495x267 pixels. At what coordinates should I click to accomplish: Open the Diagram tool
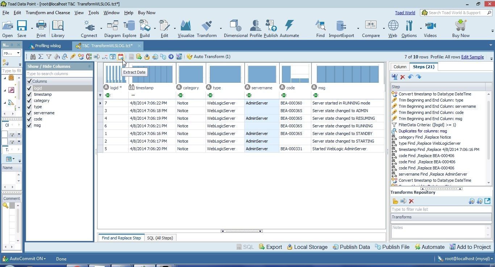pos(112,29)
